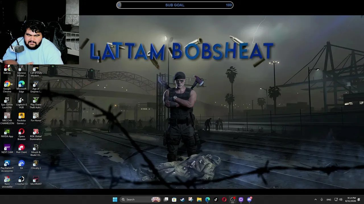Open Microsoft Store from the taskbar
Image resolution: width=364 pixels, height=204 pixels.
174,199
